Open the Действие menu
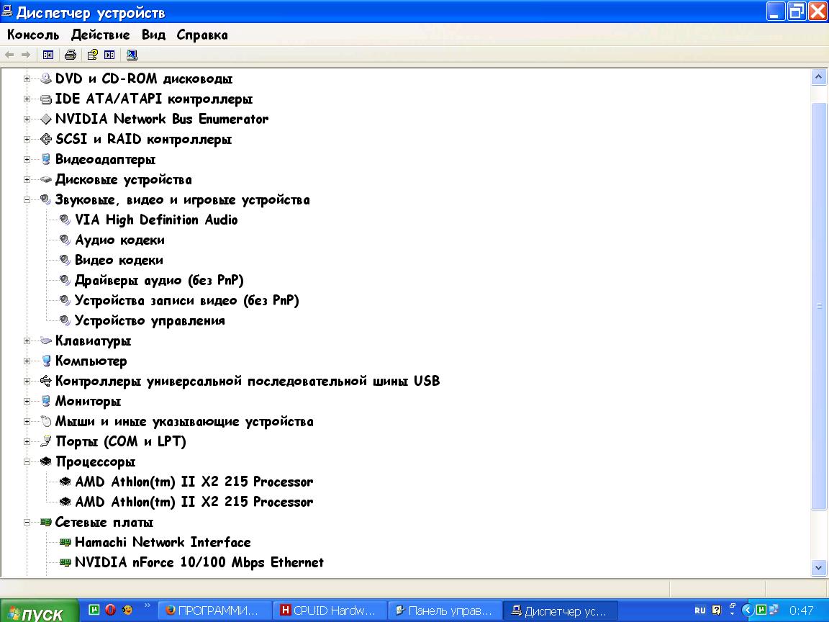This screenshot has width=829, height=622. click(x=100, y=35)
